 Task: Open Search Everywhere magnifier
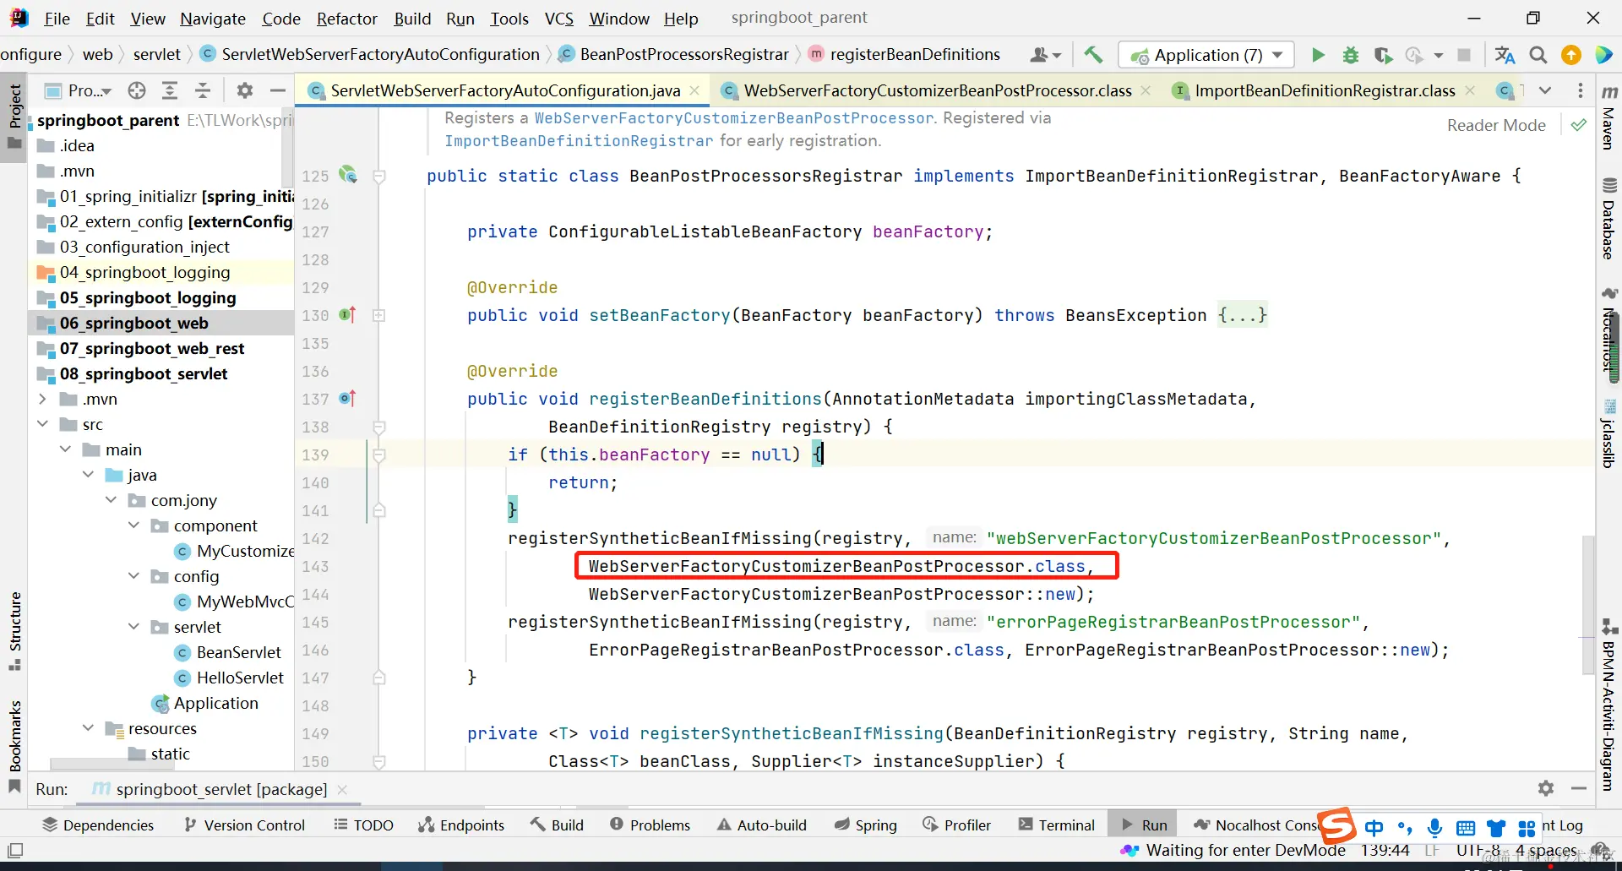[x=1538, y=55]
